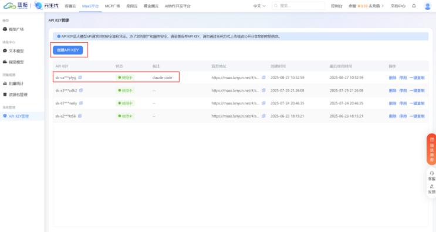Click the 'claude code' remark cell
Screen dimensions: 436x232
(x=163, y=78)
